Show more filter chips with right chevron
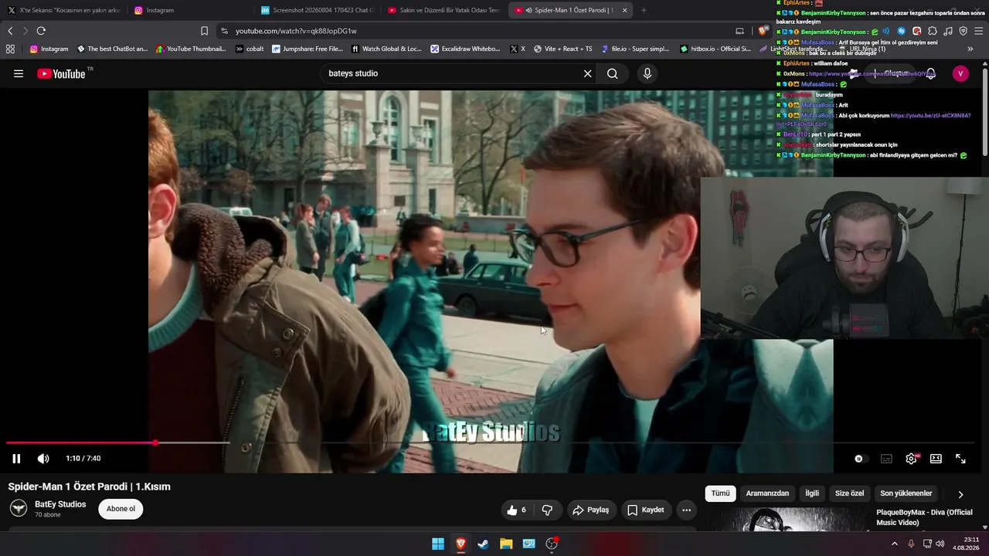Viewport: 989px width, 556px height. [960, 494]
